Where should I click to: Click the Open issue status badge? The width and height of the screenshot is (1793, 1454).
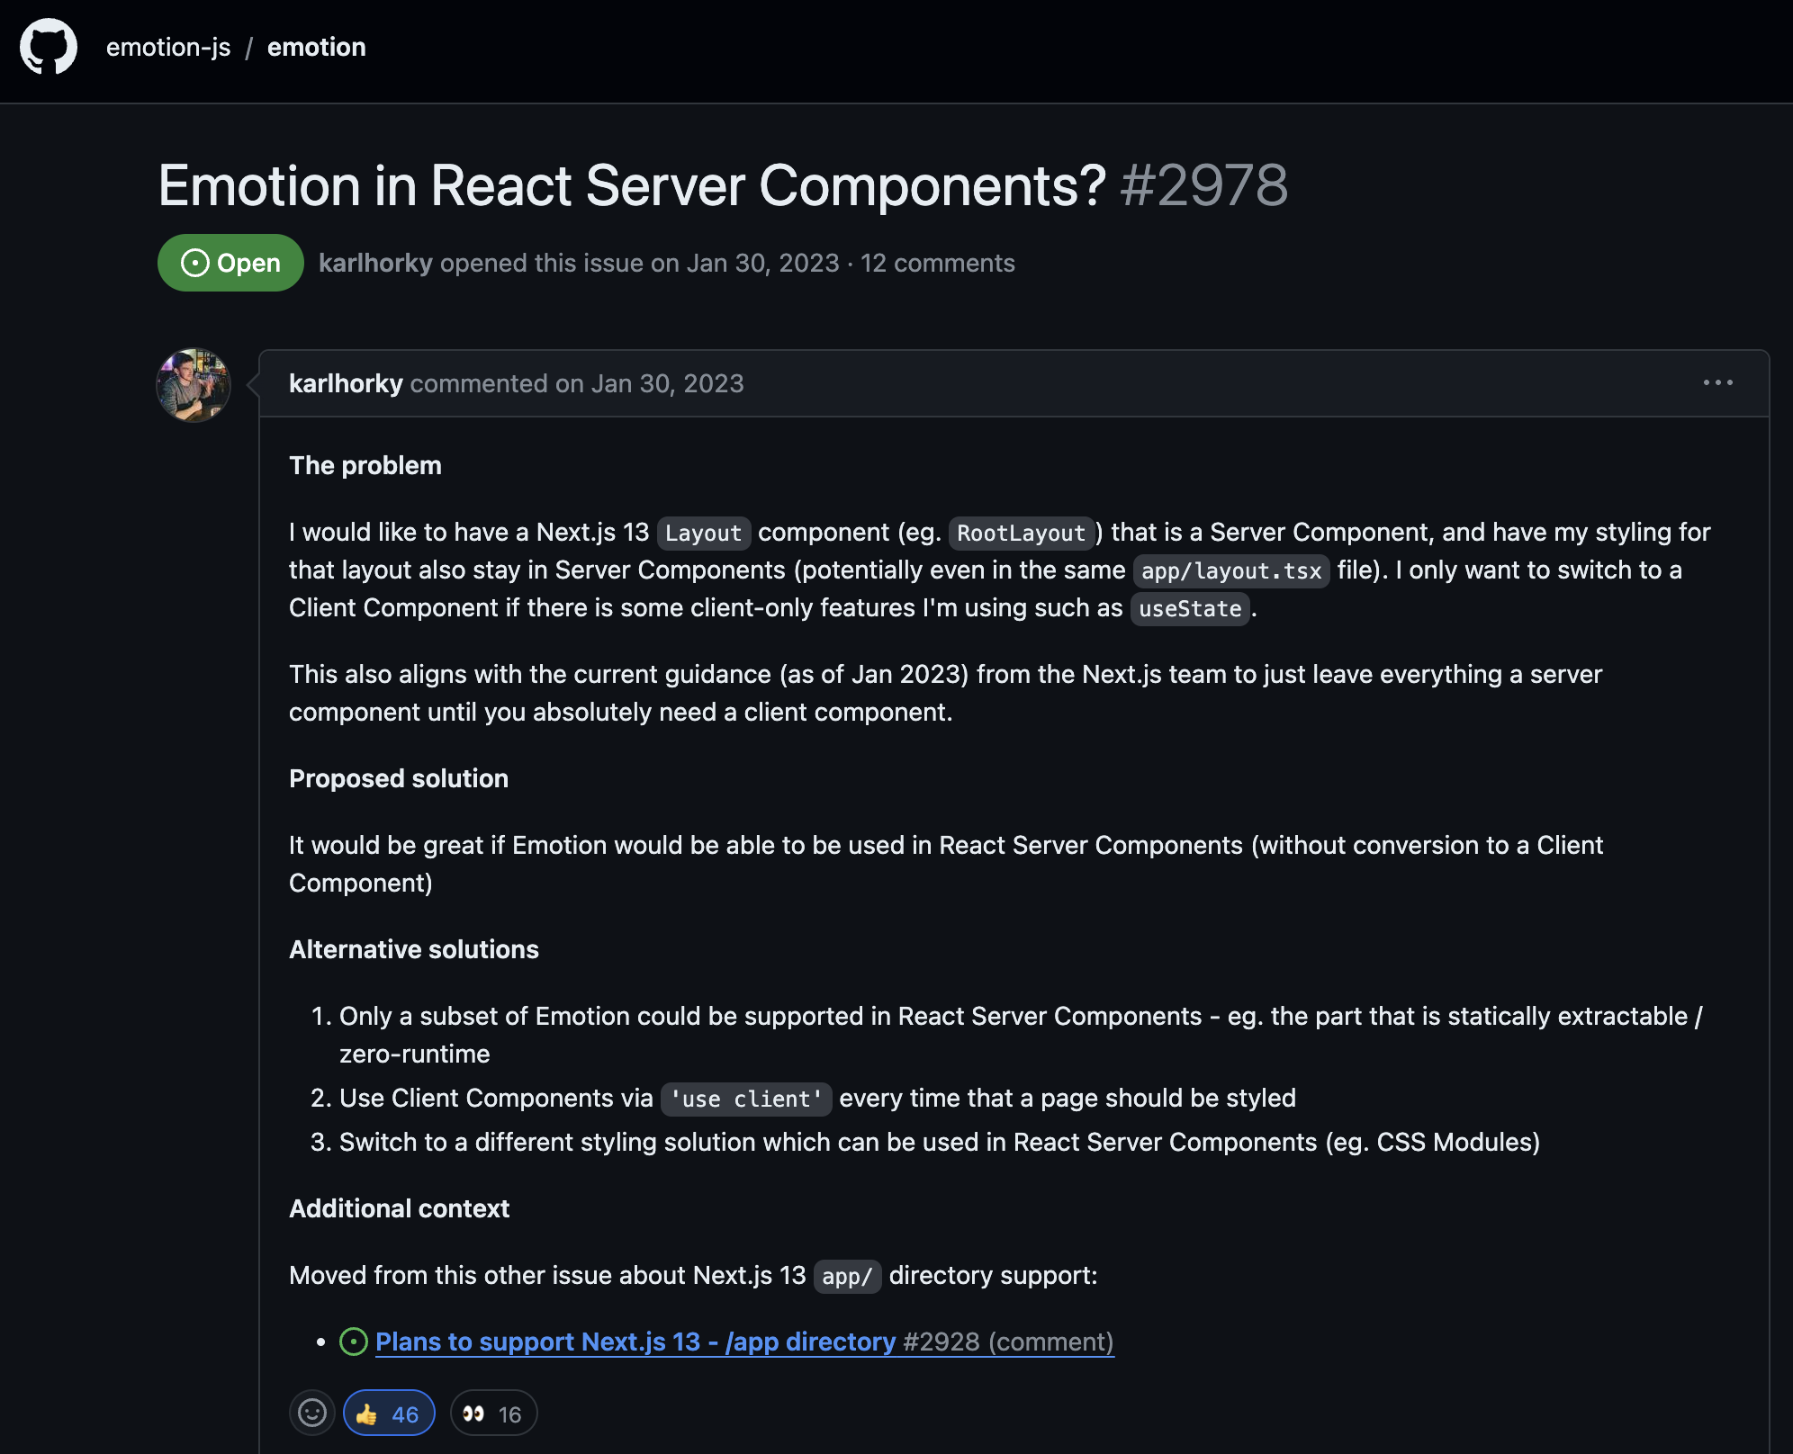230,263
